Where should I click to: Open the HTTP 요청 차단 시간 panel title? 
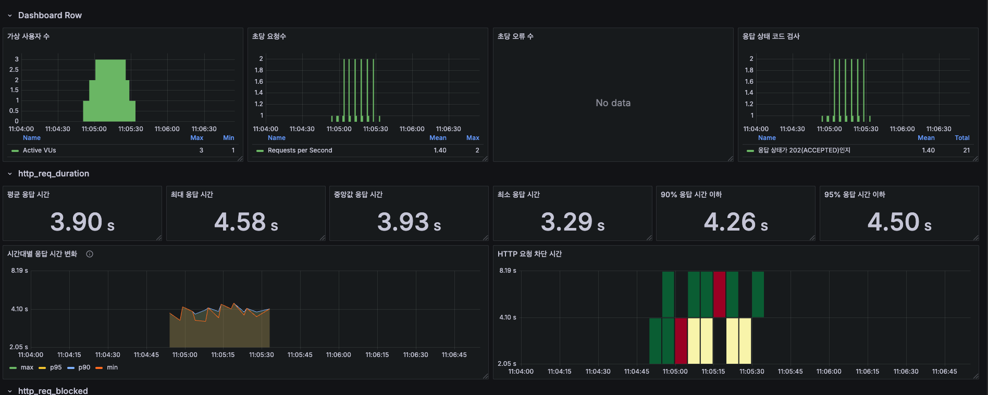pyautogui.click(x=529, y=253)
